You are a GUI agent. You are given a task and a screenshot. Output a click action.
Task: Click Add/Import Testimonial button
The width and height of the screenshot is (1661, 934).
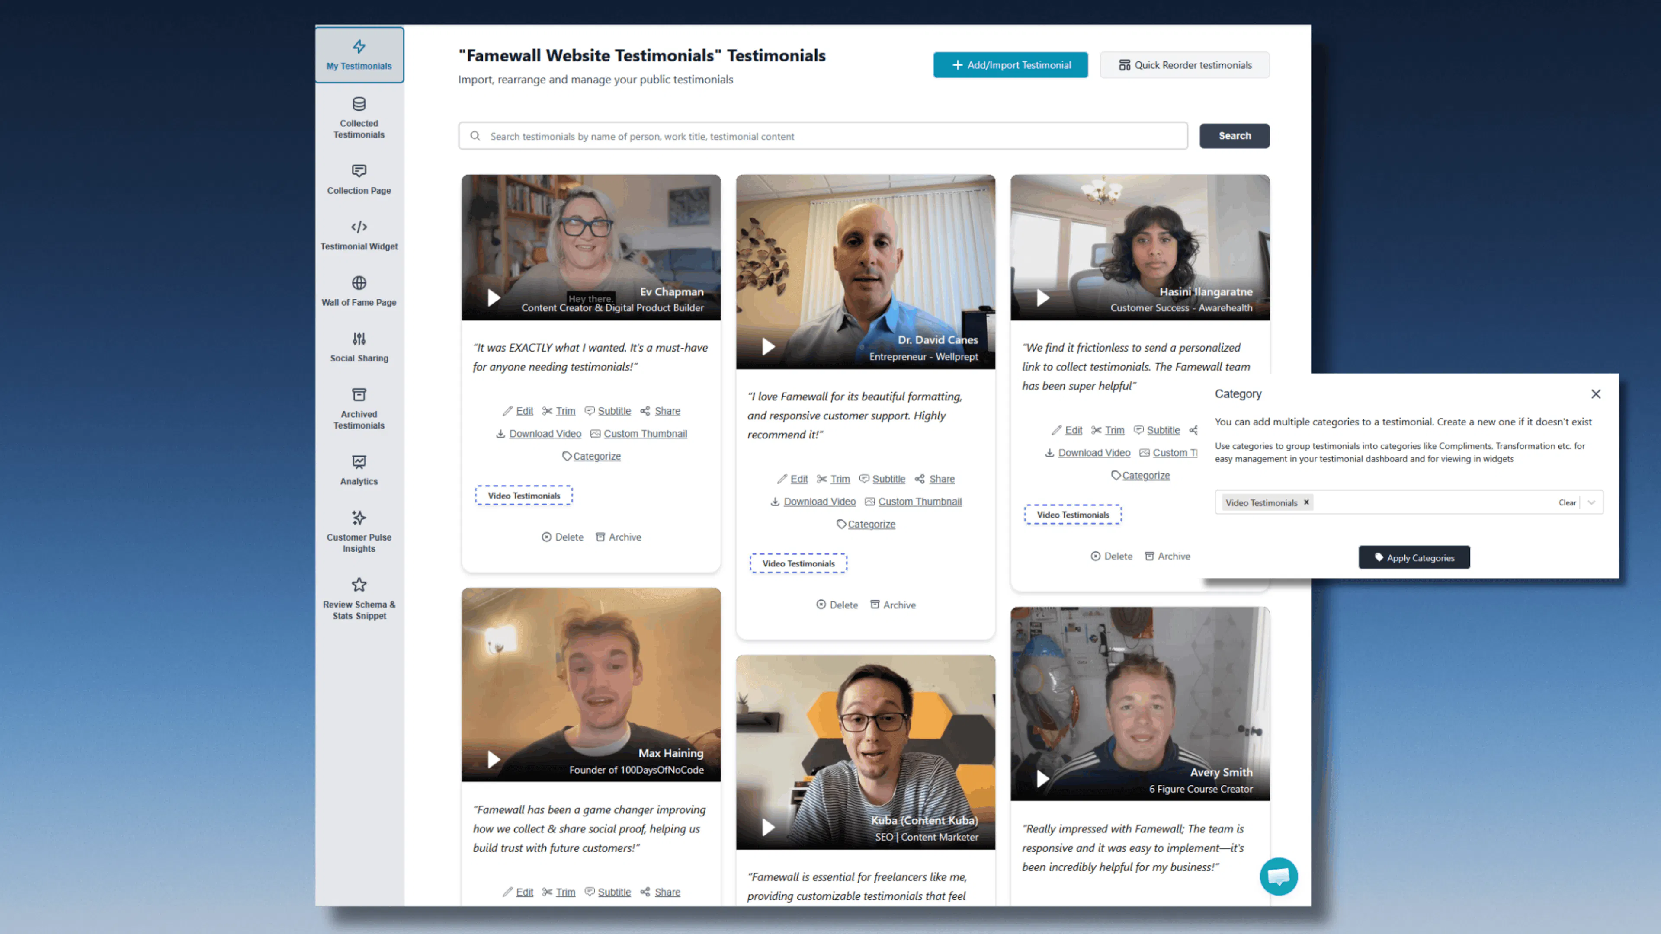click(x=1010, y=65)
